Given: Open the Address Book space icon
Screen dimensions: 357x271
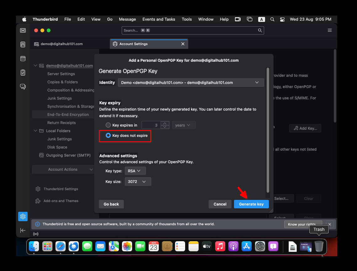Looking at the screenshot, I should [x=23, y=44].
